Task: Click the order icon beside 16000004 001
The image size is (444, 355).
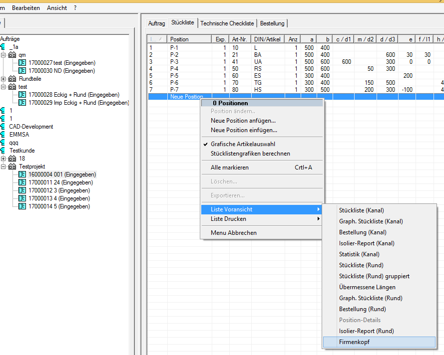Action: 22,175
